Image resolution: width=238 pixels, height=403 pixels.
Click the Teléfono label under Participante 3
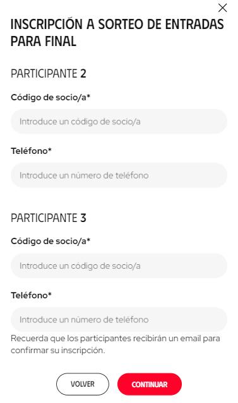[x=31, y=295]
